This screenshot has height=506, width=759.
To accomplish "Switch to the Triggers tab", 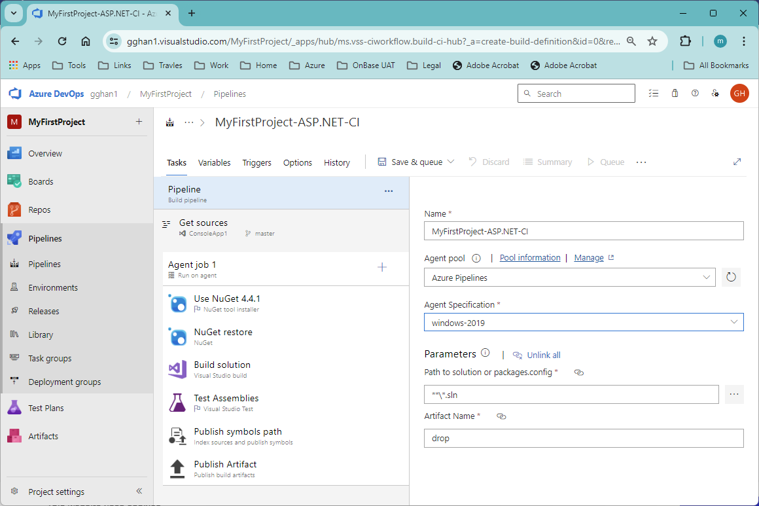I will [x=256, y=162].
